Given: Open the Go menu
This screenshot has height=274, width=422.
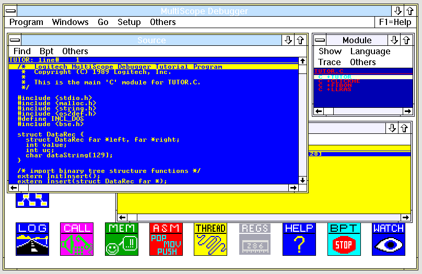Looking at the screenshot, I should point(103,22).
